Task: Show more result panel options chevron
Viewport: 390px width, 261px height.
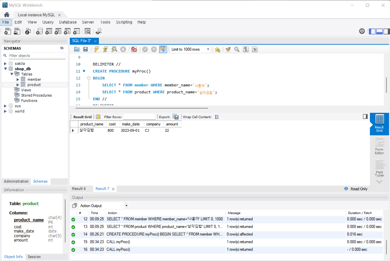Action: click(379, 182)
